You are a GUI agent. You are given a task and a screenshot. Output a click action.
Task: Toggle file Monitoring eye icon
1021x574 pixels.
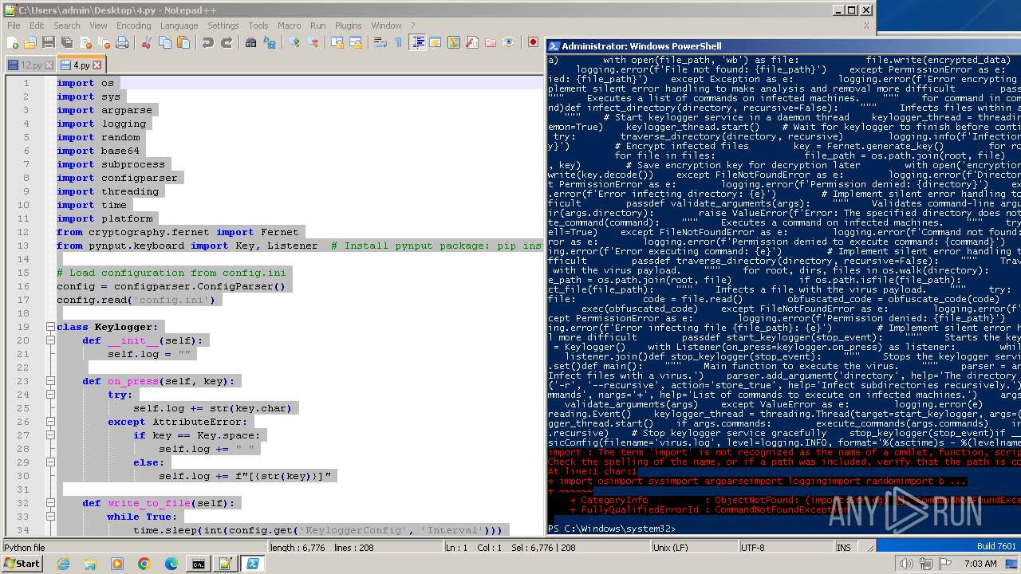click(509, 42)
